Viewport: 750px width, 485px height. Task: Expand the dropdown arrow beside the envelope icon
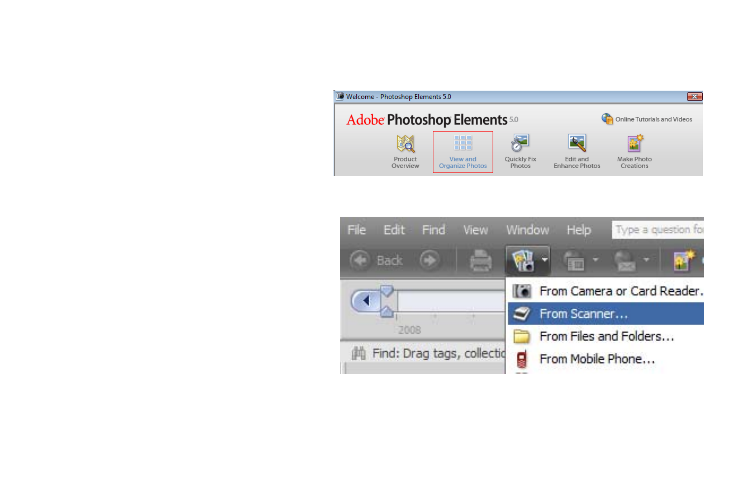point(646,259)
